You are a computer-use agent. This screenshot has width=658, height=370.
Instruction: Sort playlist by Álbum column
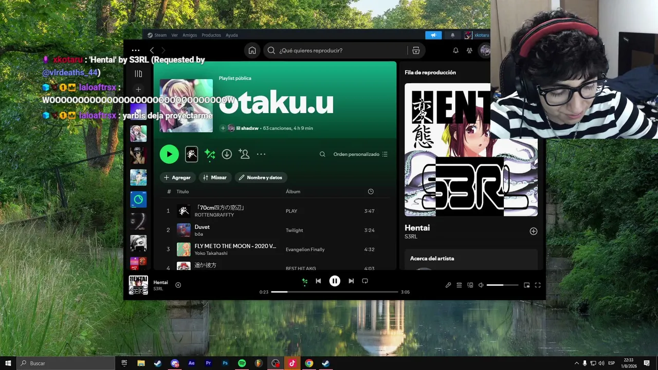(x=293, y=192)
